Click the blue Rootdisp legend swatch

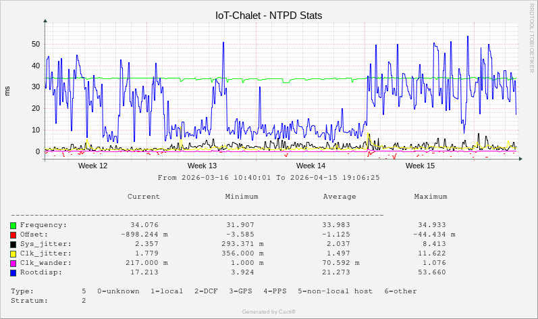(x=13, y=272)
